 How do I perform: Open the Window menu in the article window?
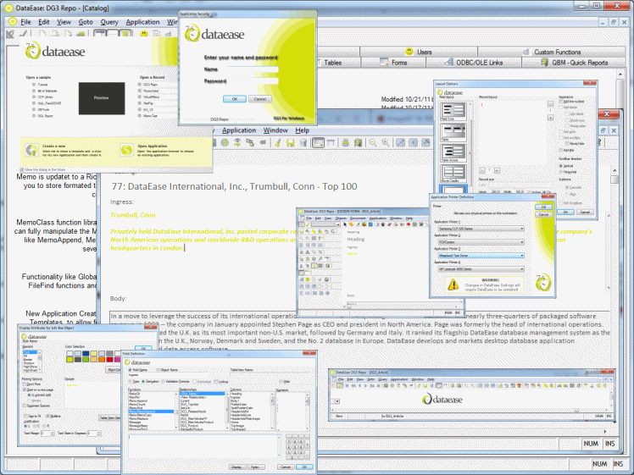point(275,130)
